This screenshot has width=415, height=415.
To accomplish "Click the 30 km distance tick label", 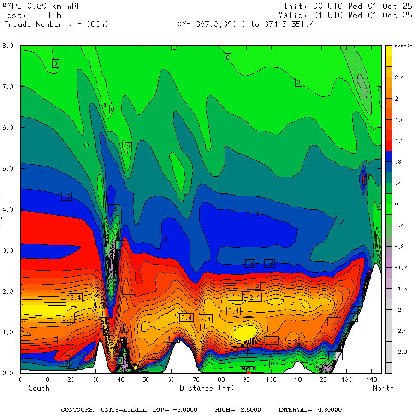I will point(96,379).
